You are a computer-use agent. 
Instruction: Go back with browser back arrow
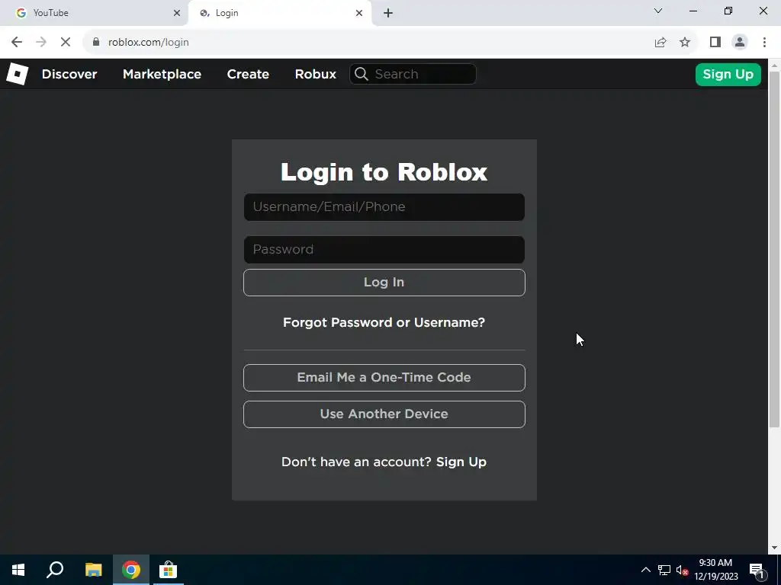[x=17, y=43]
